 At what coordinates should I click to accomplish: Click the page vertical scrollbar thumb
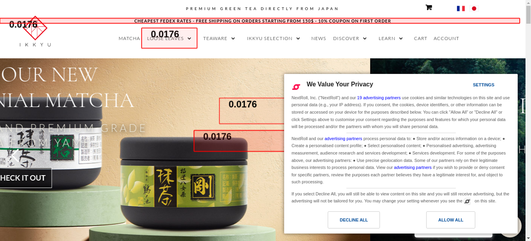coord(528,15)
